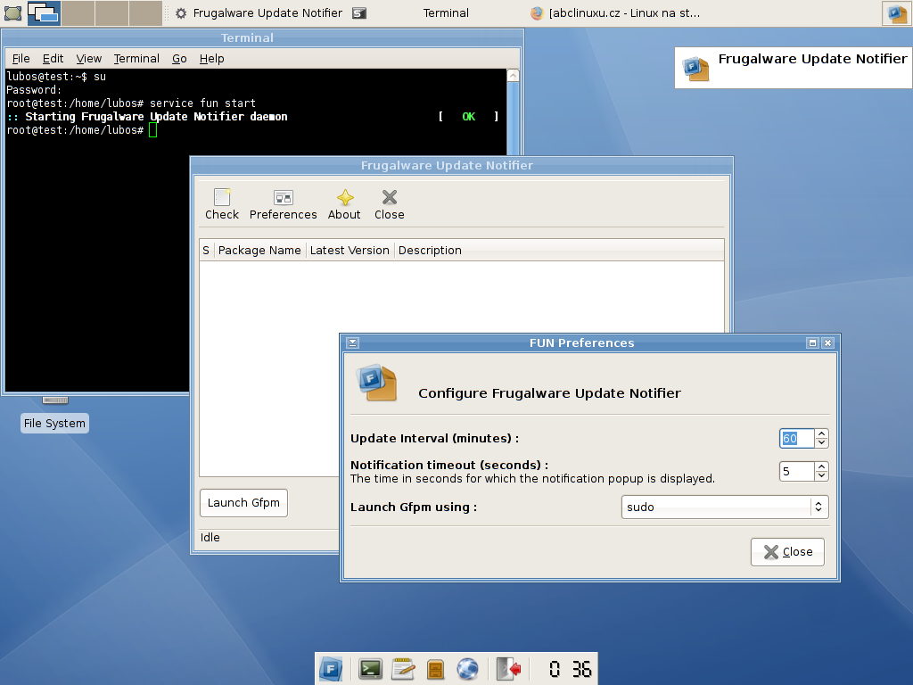The height and width of the screenshot is (685, 913).
Task: Launch the web browser globe icon
Action: (x=467, y=669)
